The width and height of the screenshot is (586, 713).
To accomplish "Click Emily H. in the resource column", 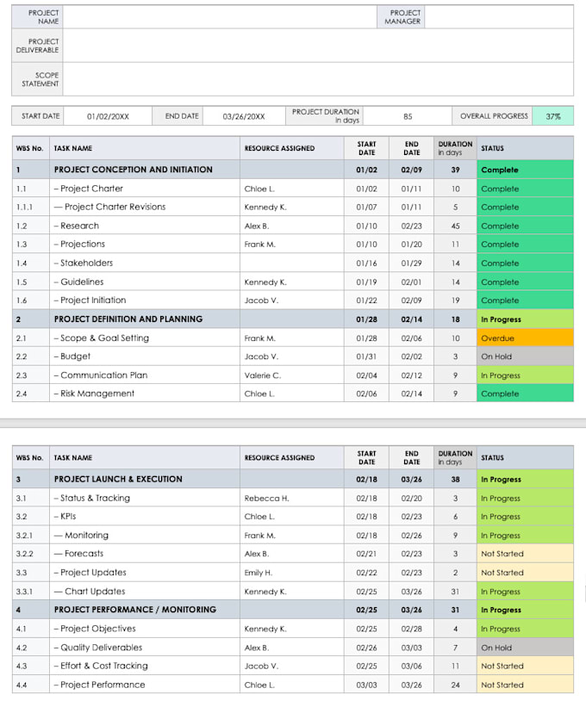I will pyautogui.click(x=259, y=573).
